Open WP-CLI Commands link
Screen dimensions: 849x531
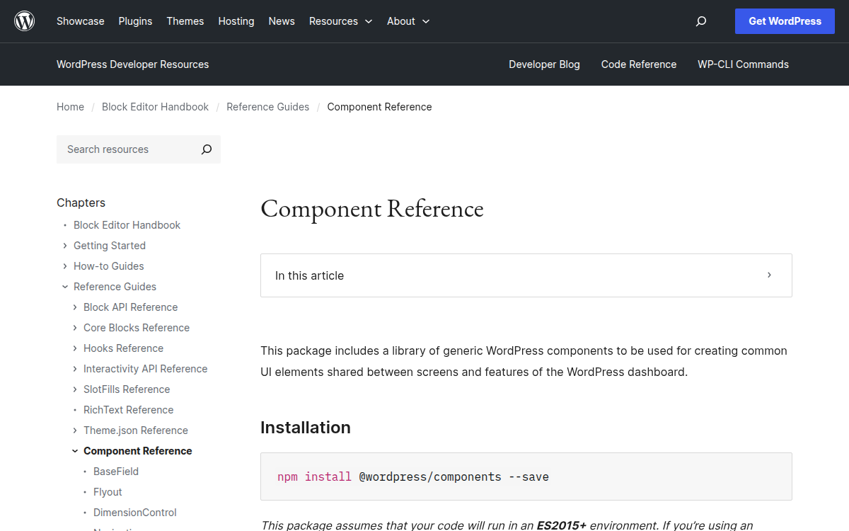pyautogui.click(x=743, y=64)
